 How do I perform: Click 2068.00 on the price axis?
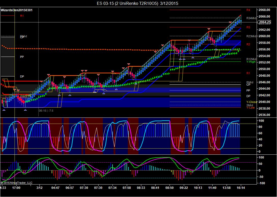[264, 10]
